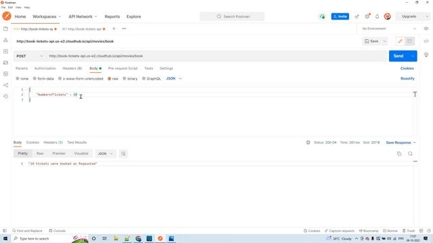Viewport: 433px width, 243px height.
Task: Click the Postman logo icon
Action: (7, 16)
